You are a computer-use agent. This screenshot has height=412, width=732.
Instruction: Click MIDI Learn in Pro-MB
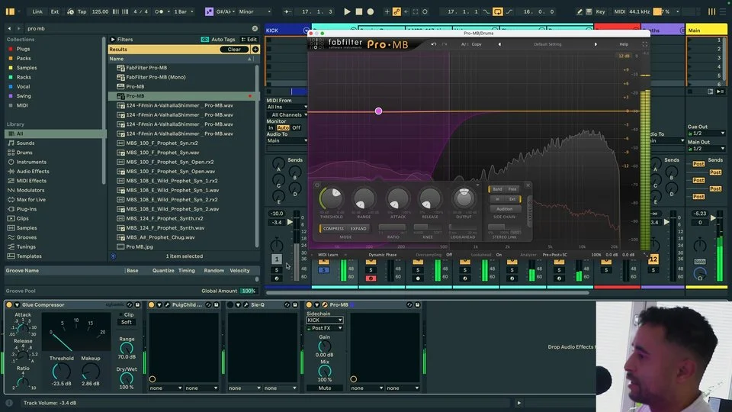(x=328, y=255)
